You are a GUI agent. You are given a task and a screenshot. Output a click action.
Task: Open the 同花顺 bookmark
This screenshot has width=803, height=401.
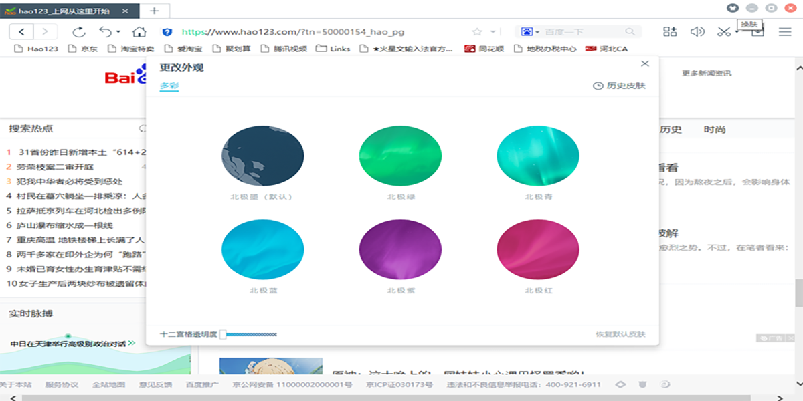484,49
